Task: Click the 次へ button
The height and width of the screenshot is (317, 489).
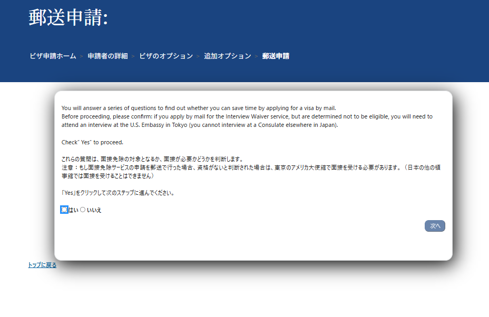Action: (x=435, y=226)
